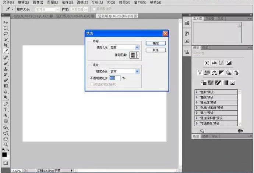
Task: Select the Horizontal Type tool
Action: pos(6,109)
